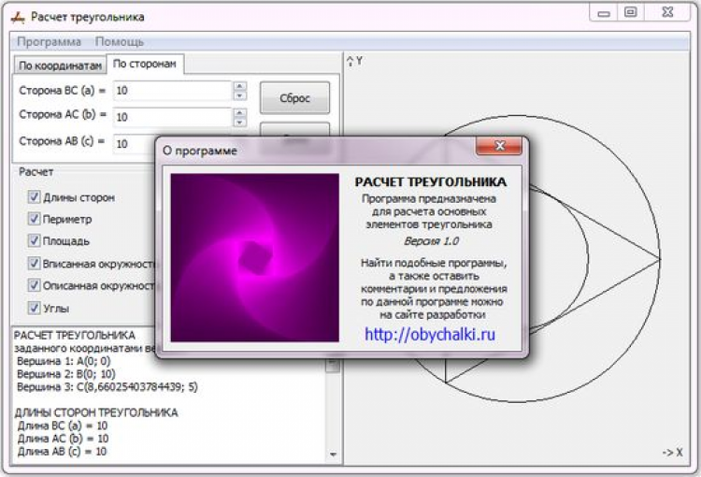Click the purple spiral image in About dialog

255,258
